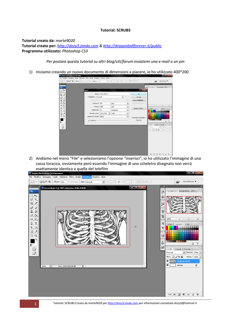
Task: Pick Paint Bucket tool in ribcage screenshot
Action: pyautogui.click(x=36, y=215)
